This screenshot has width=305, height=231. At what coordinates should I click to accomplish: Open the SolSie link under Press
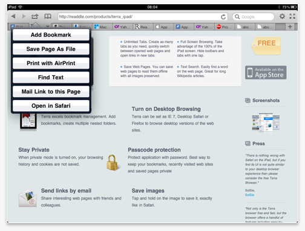coord(249,195)
